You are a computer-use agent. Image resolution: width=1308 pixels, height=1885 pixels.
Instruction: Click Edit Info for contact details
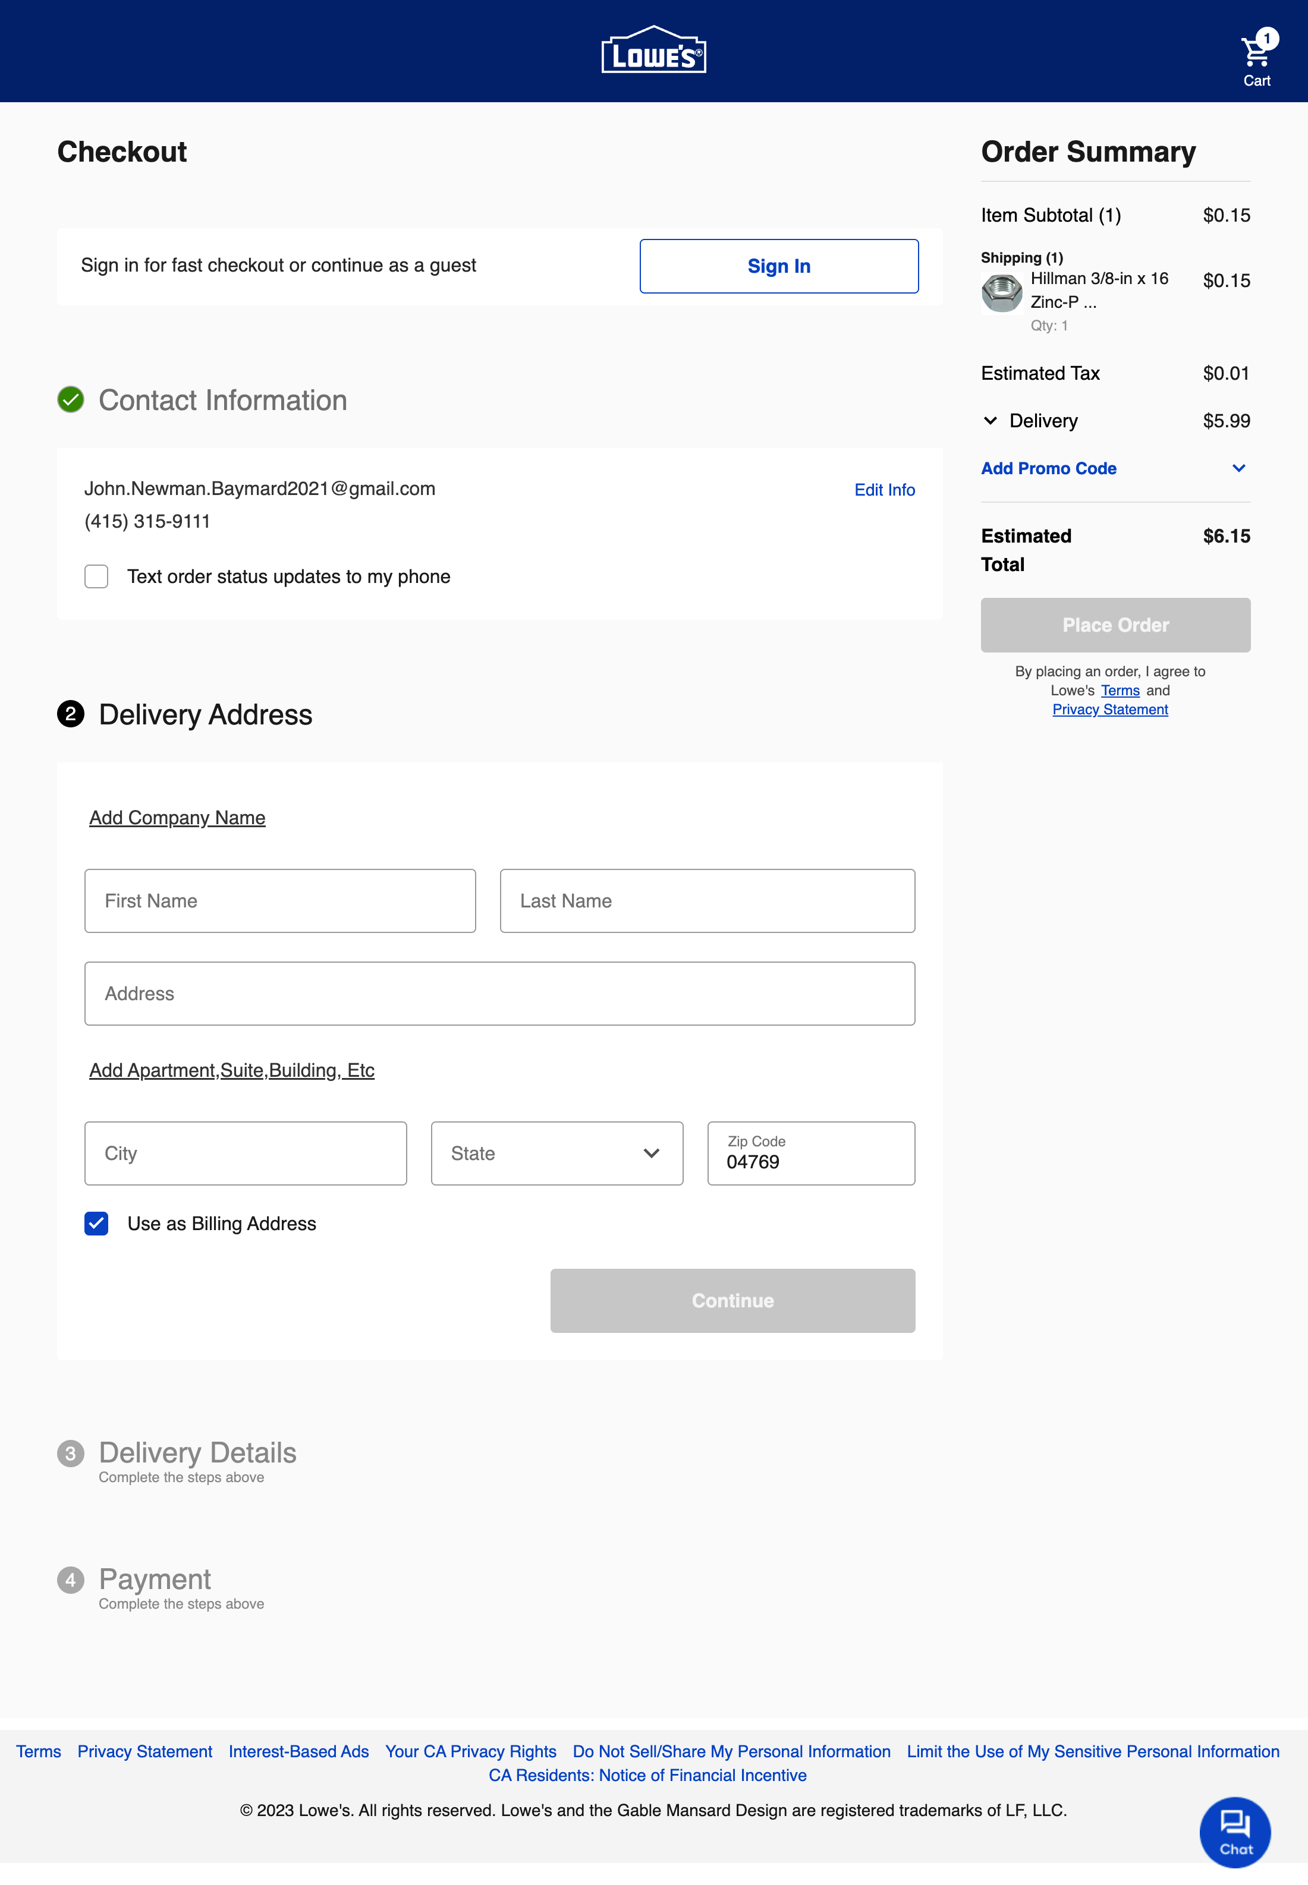884,490
